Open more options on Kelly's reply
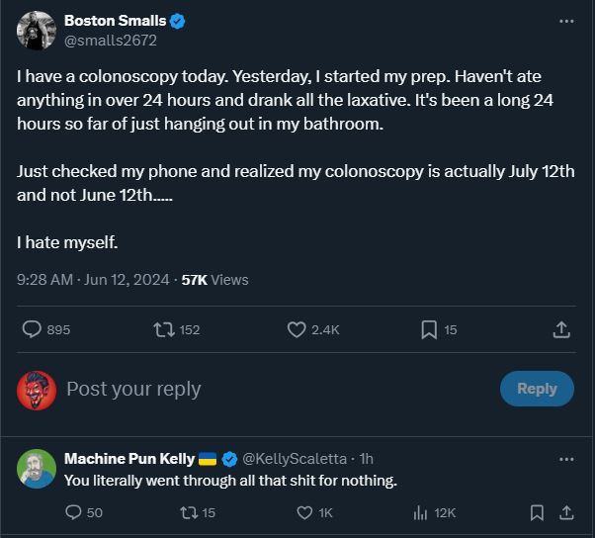Image resolution: width=595 pixels, height=538 pixels. click(x=566, y=459)
